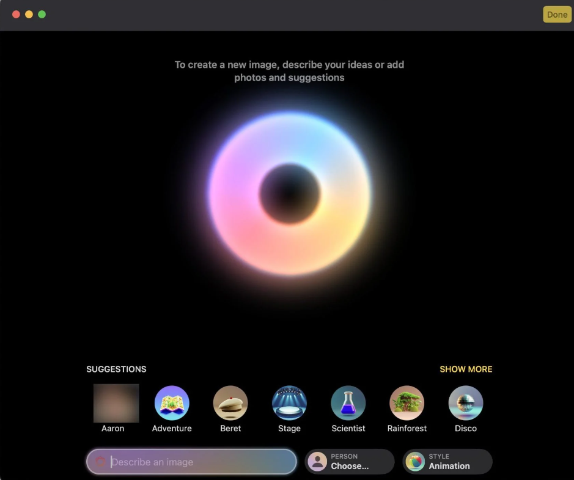
Task: Click the swirl icon inside the description field
Action: coord(101,462)
